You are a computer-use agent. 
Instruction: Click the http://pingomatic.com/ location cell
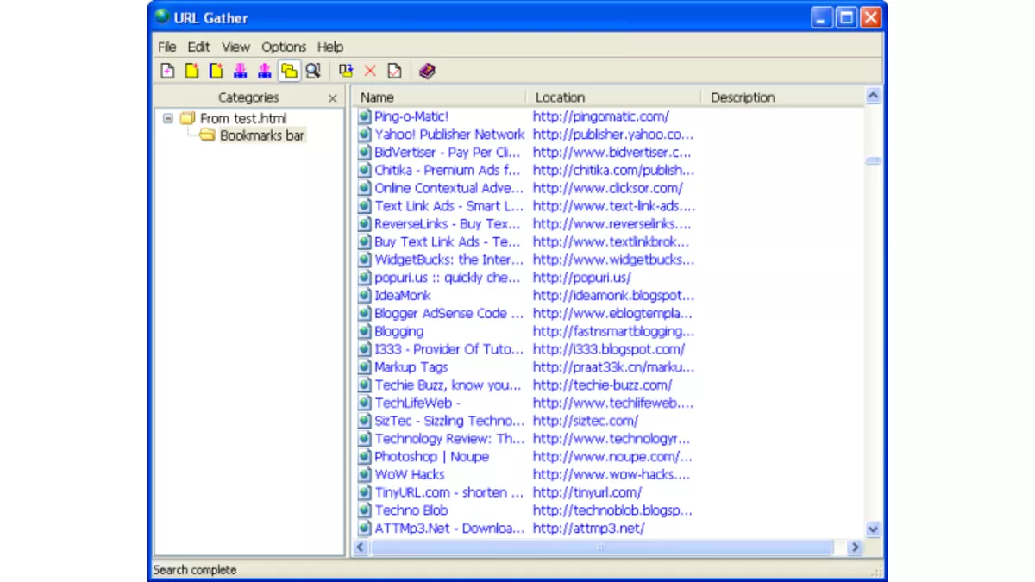(600, 116)
